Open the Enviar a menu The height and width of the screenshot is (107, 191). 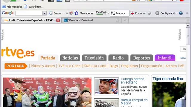(138, 13)
